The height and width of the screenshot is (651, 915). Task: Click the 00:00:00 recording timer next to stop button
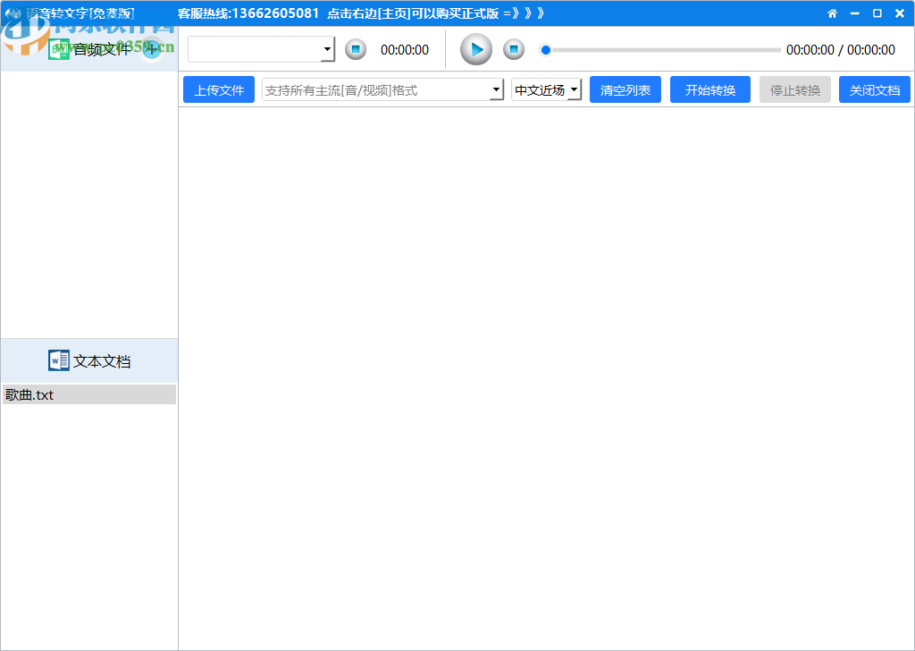click(x=405, y=50)
